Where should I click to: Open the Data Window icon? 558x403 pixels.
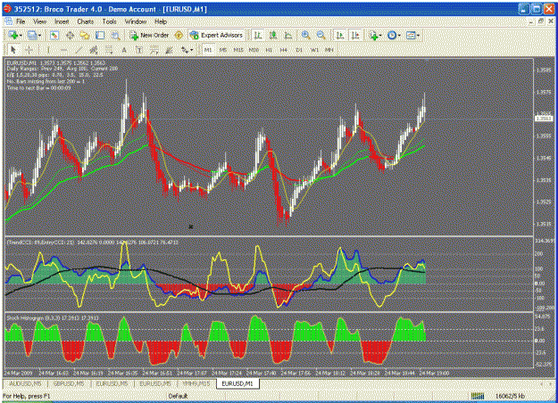(70, 35)
